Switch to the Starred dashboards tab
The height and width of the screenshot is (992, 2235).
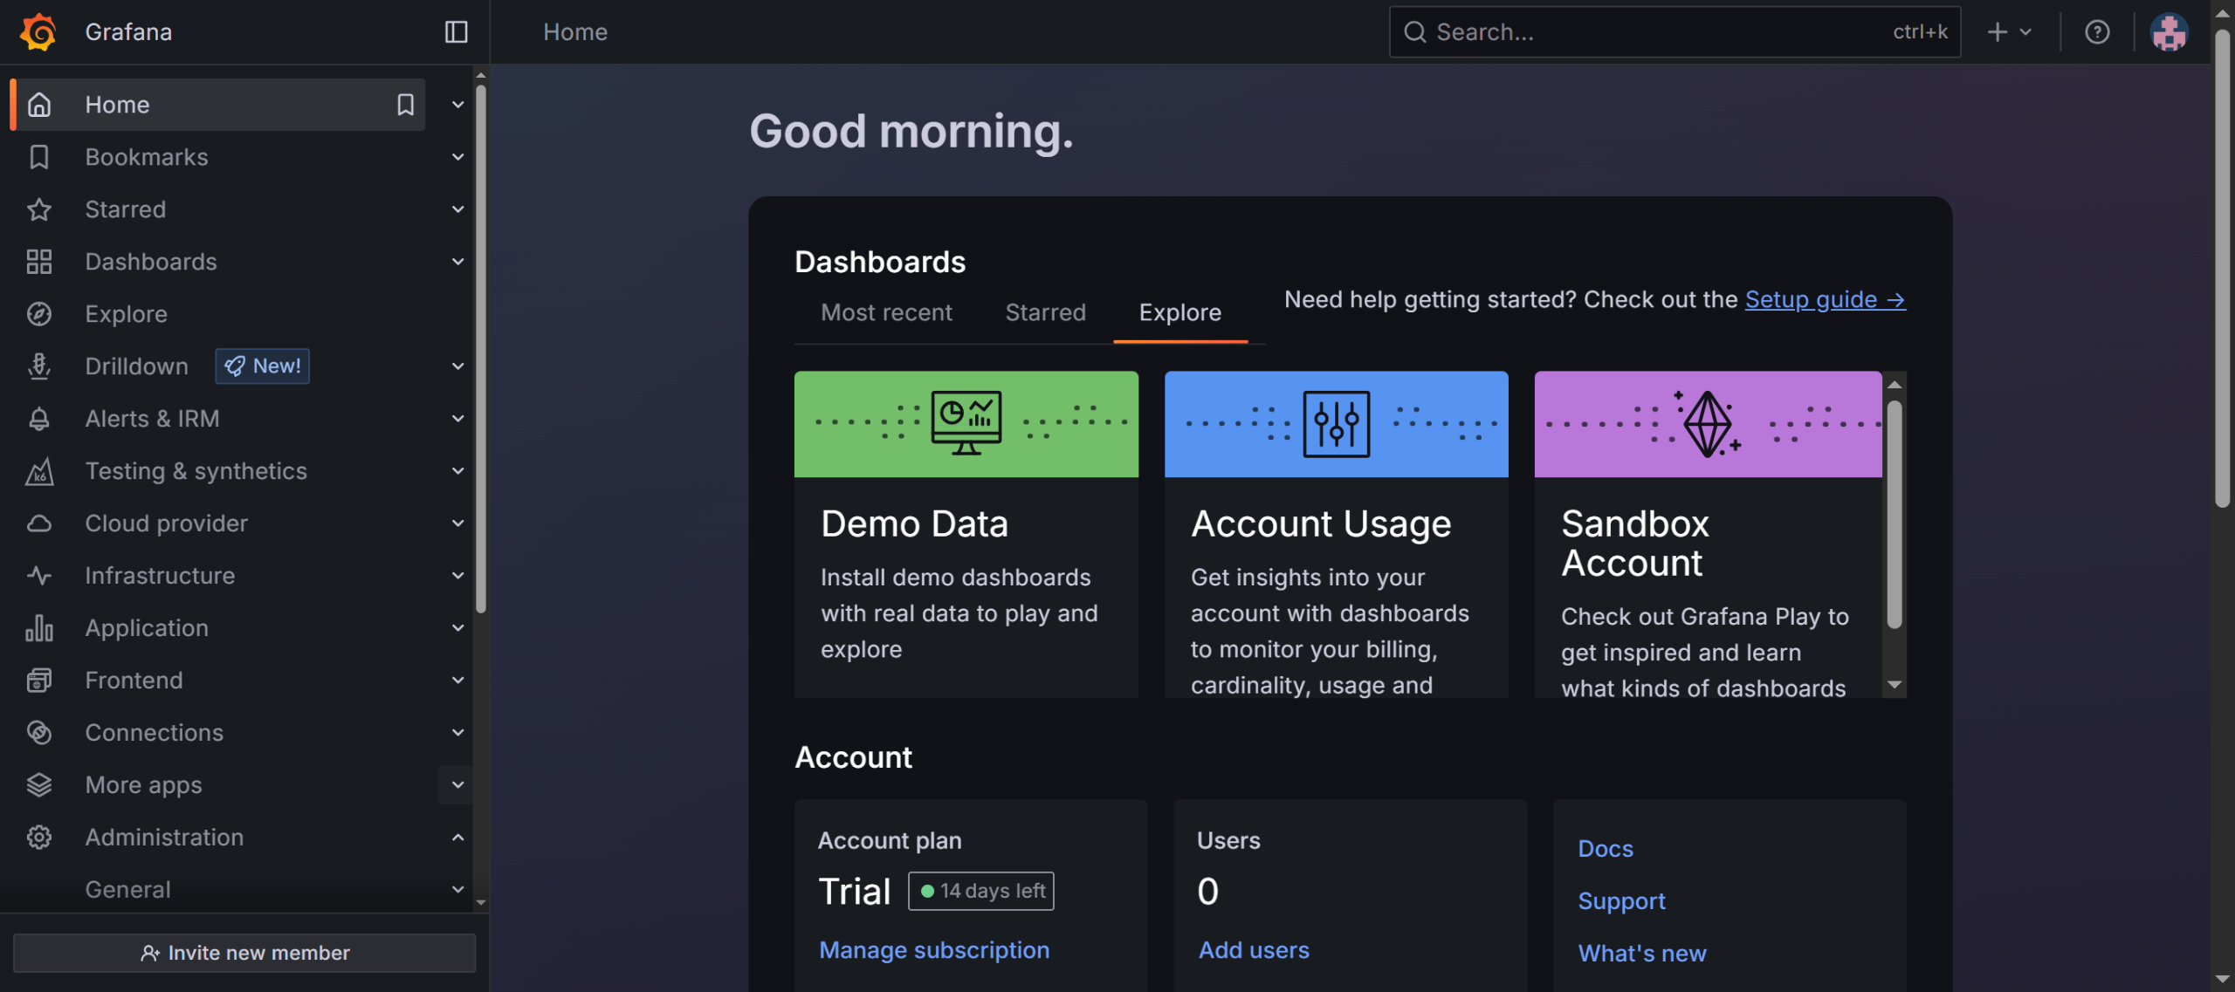click(1045, 312)
